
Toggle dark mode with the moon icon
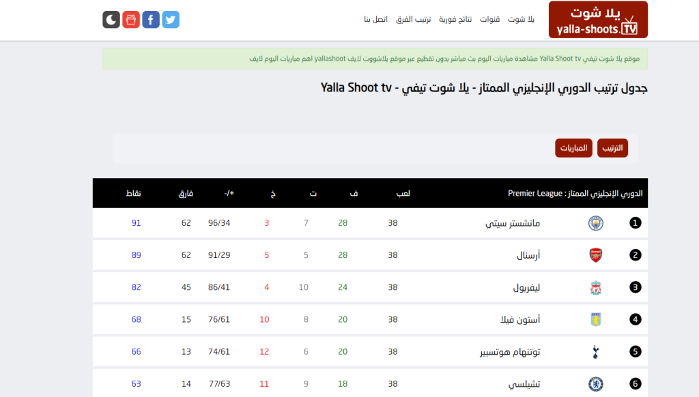point(111,20)
